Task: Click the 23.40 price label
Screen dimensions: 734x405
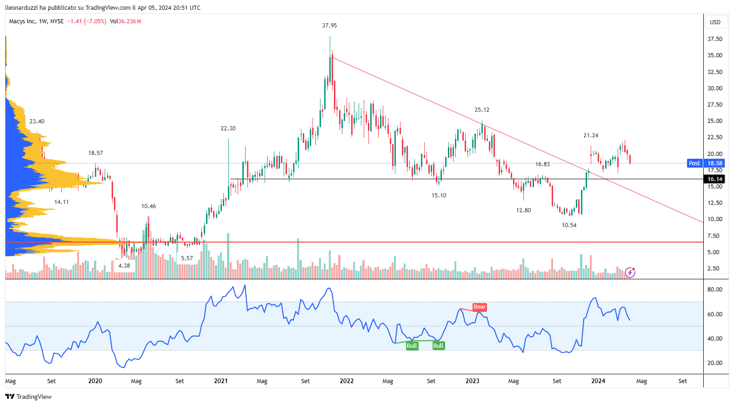Action: tap(37, 121)
